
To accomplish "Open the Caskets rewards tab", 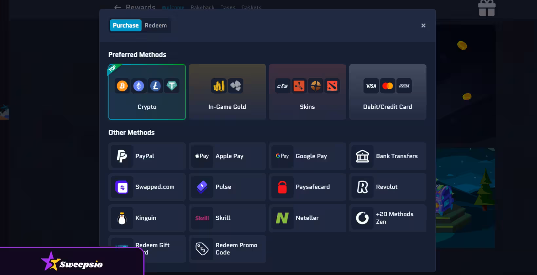I will pyautogui.click(x=251, y=7).
